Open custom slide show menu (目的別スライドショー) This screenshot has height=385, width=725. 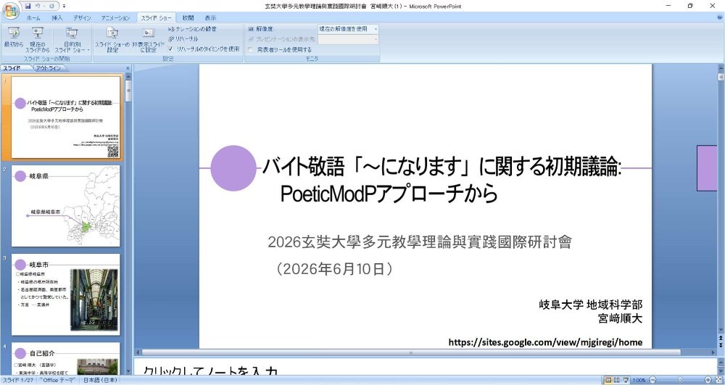72,39
